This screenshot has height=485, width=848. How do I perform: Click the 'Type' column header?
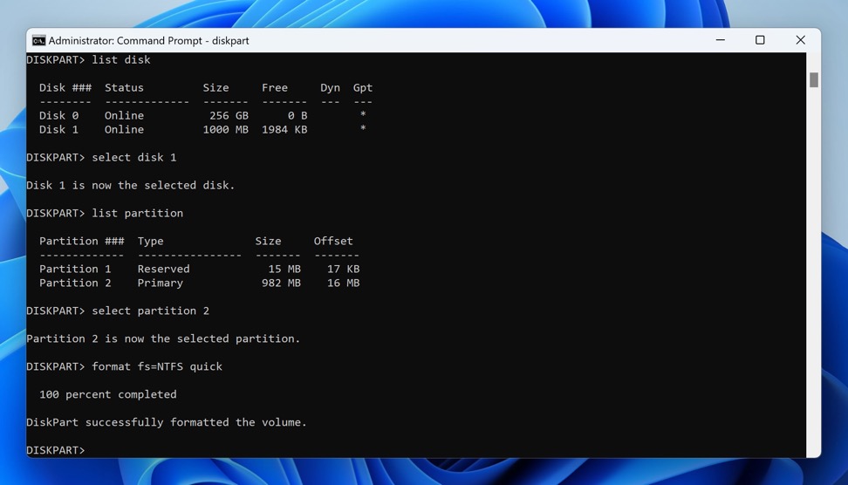[x=150, y=241]
